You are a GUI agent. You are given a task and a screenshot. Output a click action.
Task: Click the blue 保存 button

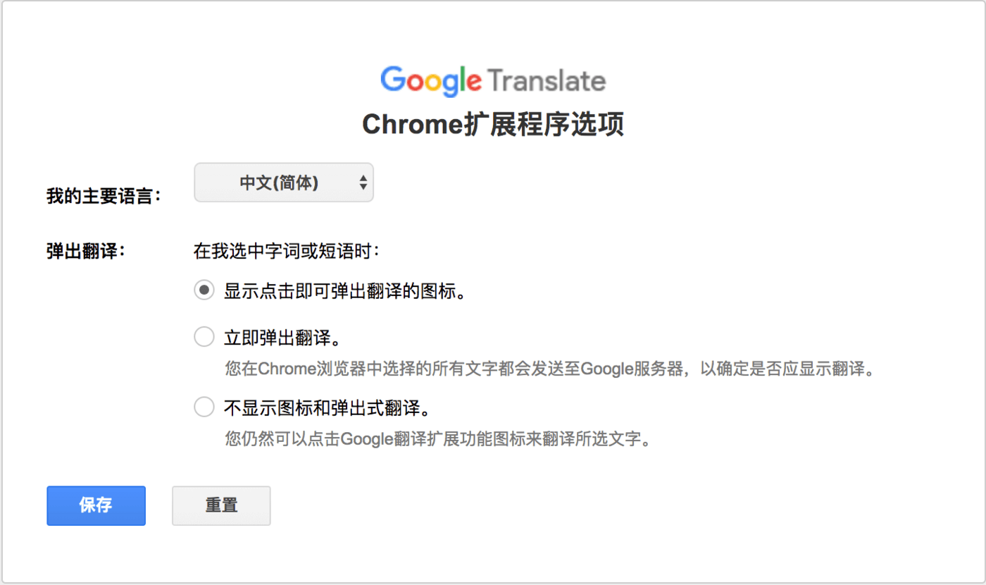tap(96, 505)
